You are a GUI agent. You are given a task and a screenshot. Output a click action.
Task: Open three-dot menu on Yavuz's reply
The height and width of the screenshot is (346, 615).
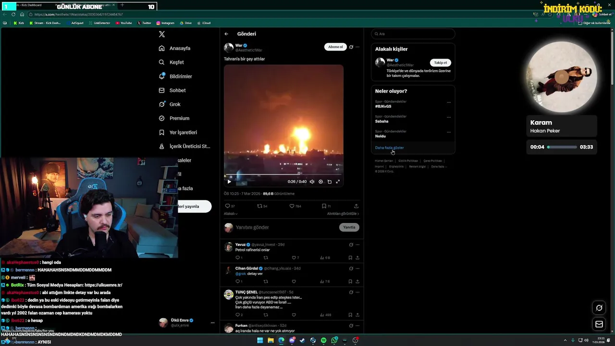[357, 245]
